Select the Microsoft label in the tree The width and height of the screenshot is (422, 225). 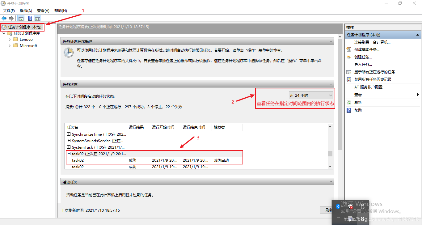click(x=28, y=46)
